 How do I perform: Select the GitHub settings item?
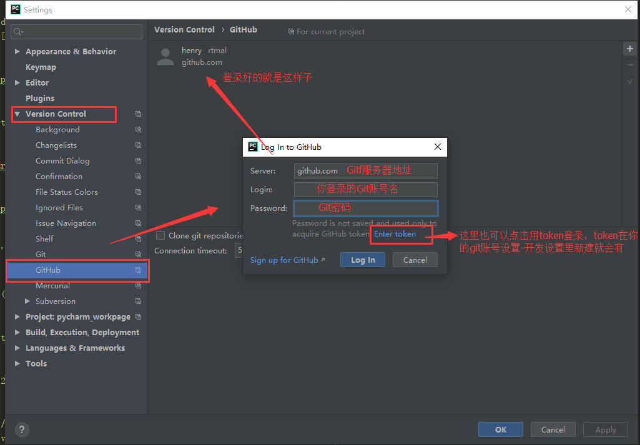[x=76, y=270]
